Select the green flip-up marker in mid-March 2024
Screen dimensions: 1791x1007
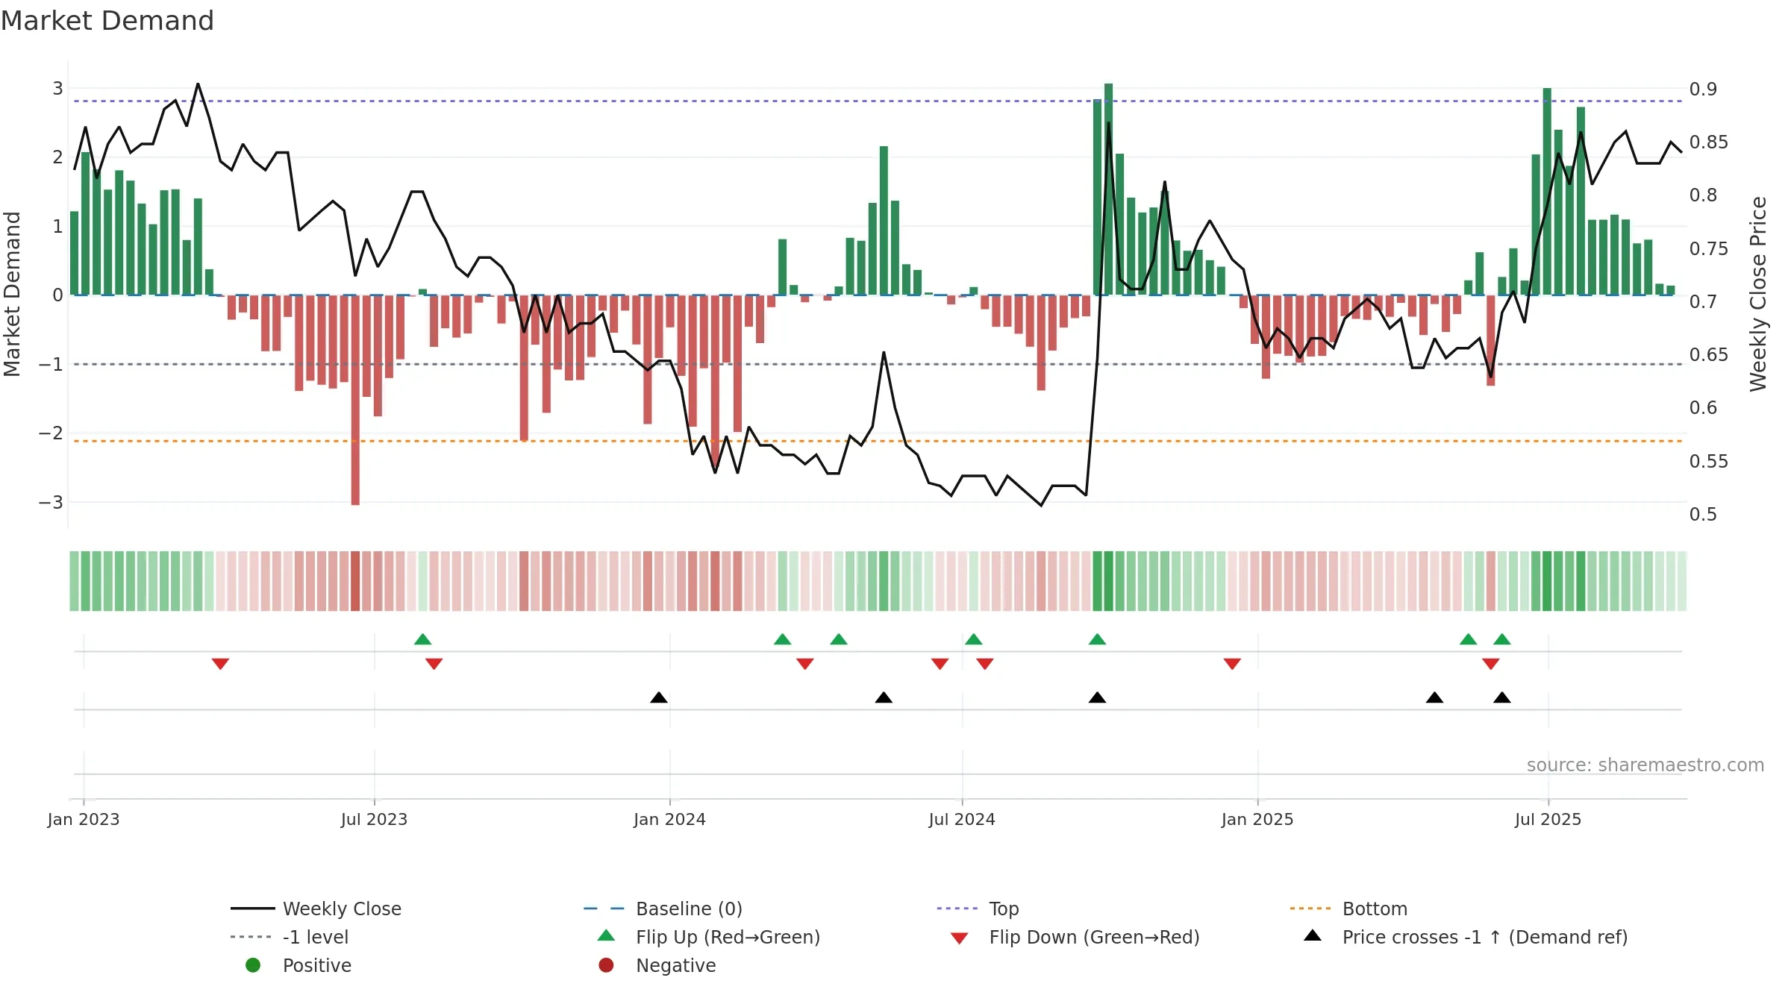point(783,639)
